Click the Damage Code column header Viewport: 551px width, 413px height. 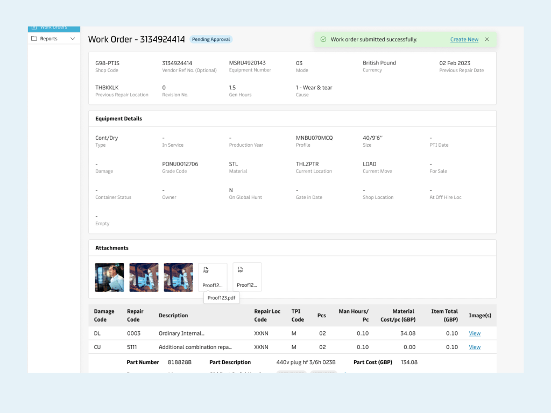tap(104, 316)
